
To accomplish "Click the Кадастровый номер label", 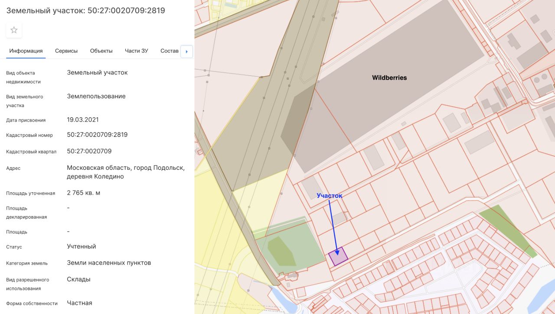I will (29, 135).
